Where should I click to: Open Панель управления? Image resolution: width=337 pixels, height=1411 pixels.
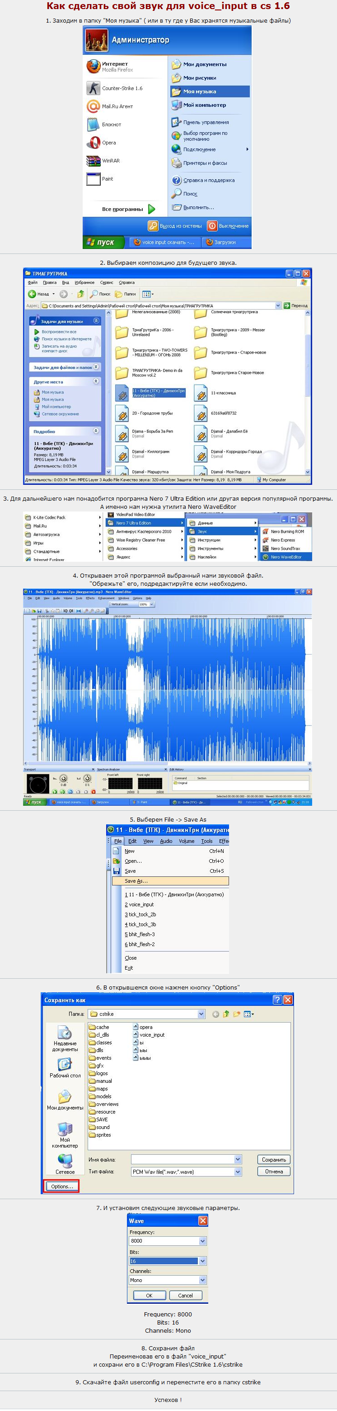click(x=201, y=122)
